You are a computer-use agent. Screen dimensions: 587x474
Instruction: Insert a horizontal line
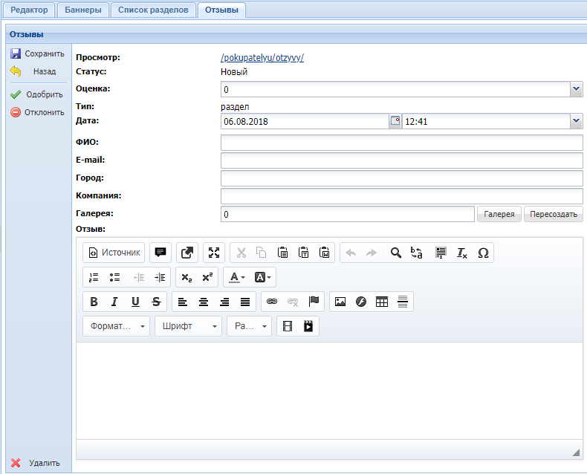[403, 302]
